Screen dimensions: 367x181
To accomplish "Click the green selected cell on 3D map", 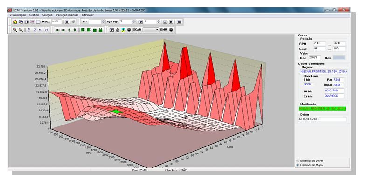I will (116, 111).
